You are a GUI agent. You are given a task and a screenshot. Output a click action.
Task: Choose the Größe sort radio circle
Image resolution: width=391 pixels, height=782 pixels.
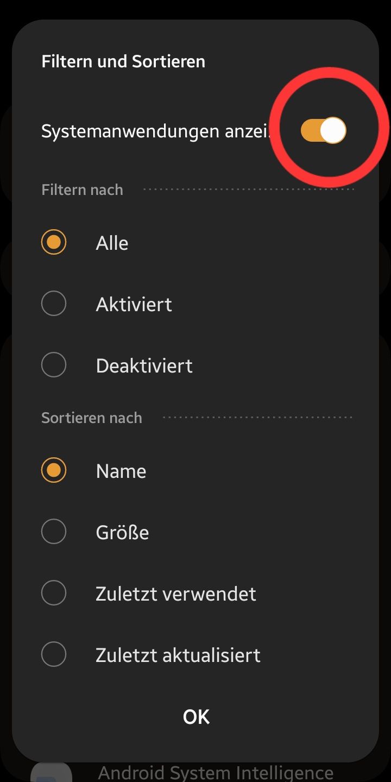[54, 532]
